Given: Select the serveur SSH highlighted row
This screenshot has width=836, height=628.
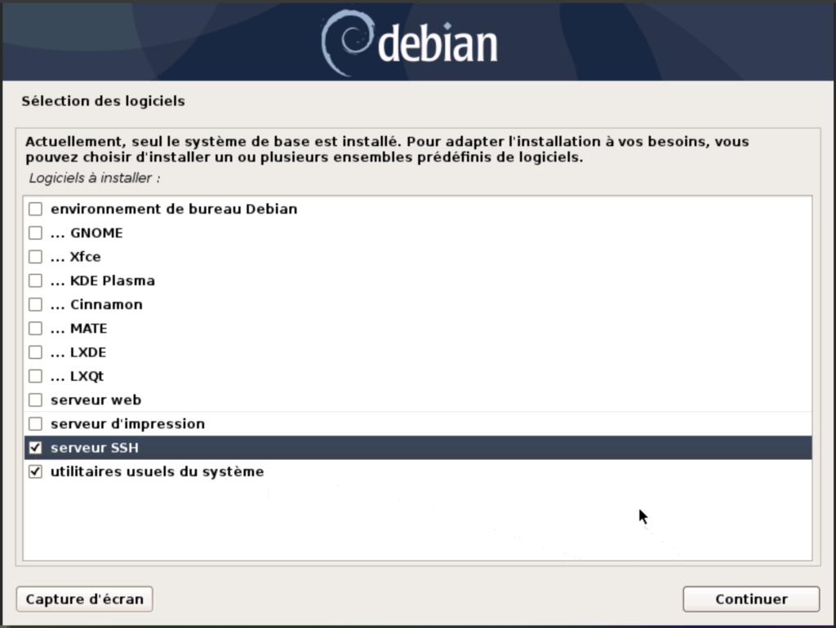Looking at the screenshot, I should pyautogui.click(x=418, y=448).
